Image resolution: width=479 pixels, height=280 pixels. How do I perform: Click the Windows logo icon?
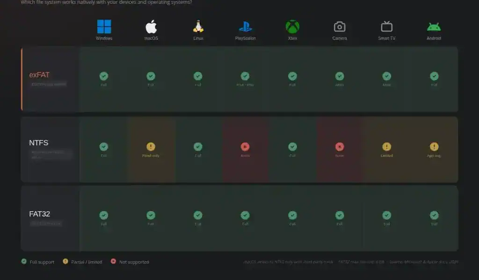pyautogui.click(x=104, y=27)
